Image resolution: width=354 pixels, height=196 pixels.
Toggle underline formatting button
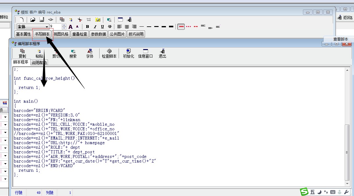(x=102, y=27)
